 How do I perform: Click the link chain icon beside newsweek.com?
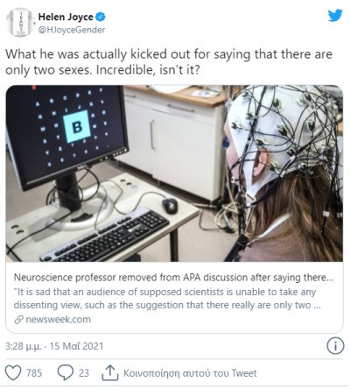click(x=18, y=320)
